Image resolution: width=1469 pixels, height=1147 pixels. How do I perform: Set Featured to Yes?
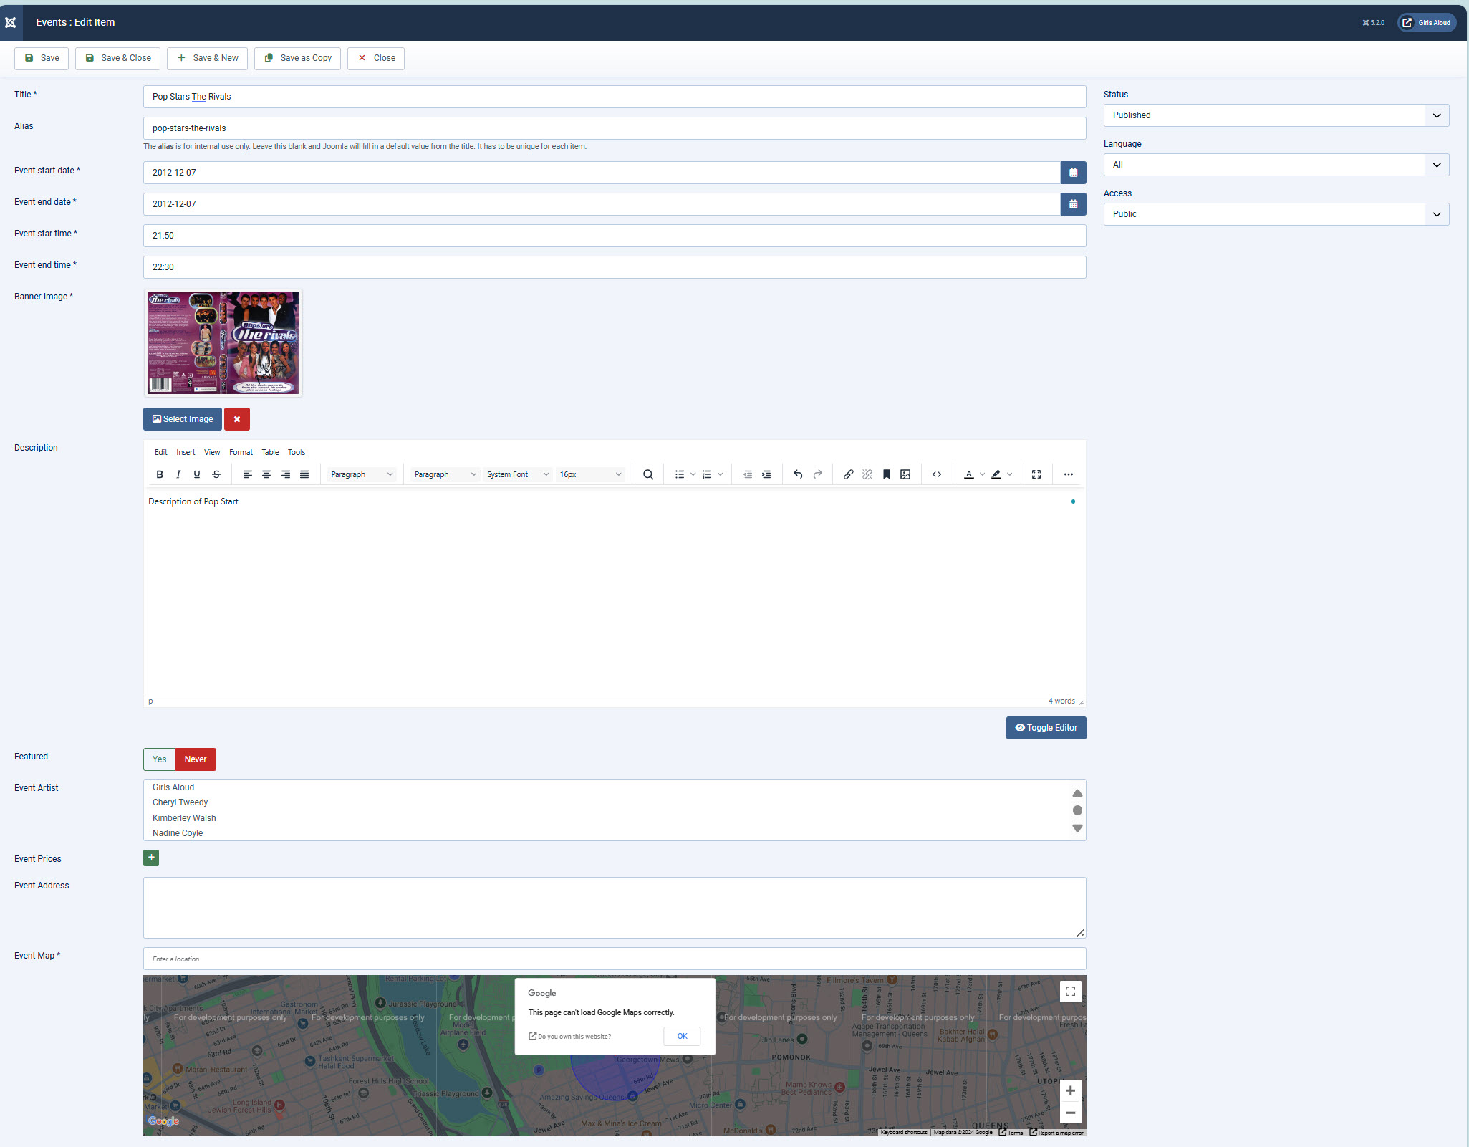click(x=159, y=759)
